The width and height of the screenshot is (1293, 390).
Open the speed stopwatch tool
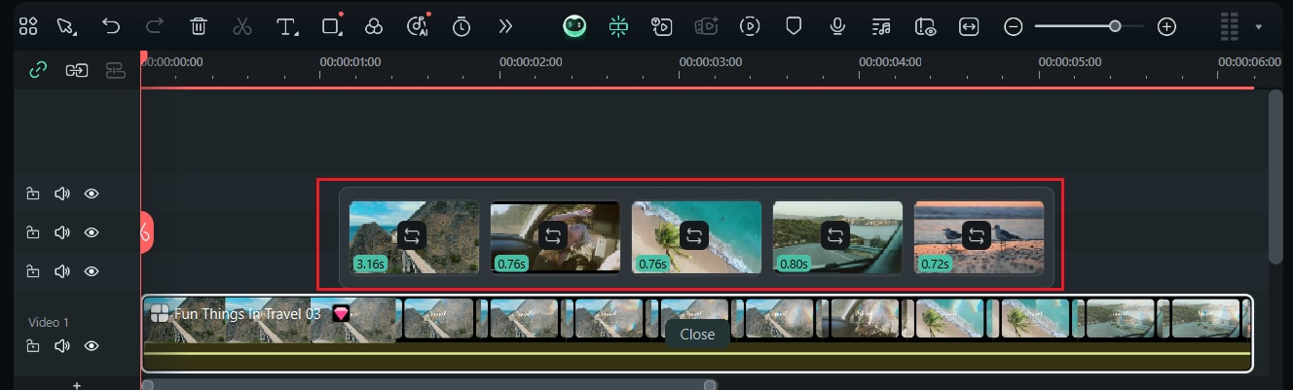coord(462,27)
